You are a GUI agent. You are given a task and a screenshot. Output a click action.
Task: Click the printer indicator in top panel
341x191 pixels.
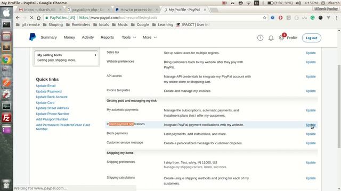point(240,3)
